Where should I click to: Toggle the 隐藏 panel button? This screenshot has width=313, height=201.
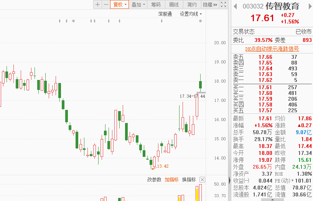coord(210,4)
